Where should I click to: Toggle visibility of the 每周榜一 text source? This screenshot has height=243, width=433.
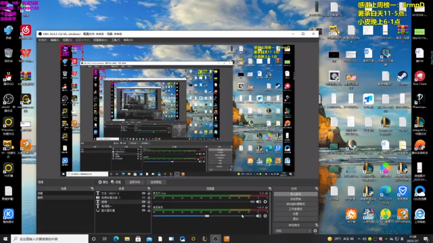143,206
